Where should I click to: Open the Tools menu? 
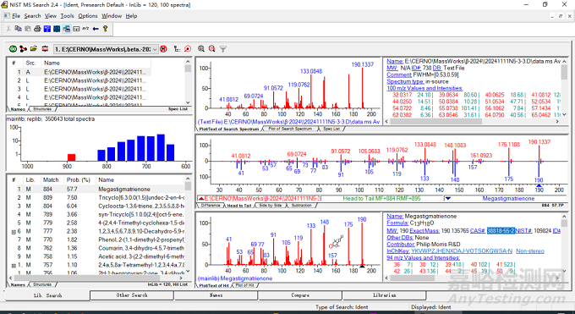pos(67,16)
